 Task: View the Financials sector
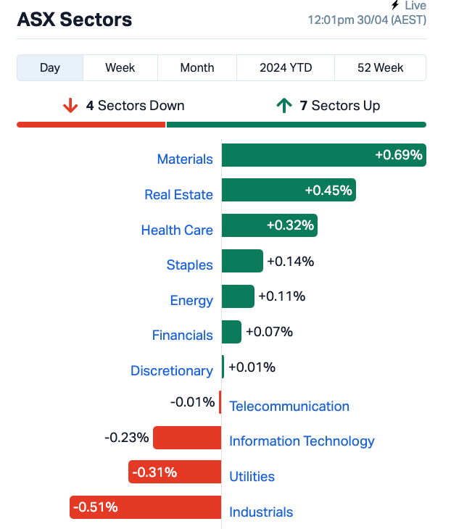[182, 336]
